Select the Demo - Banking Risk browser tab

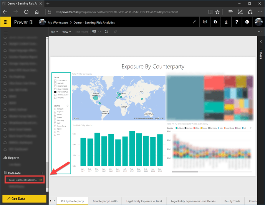tap(22, 3)
